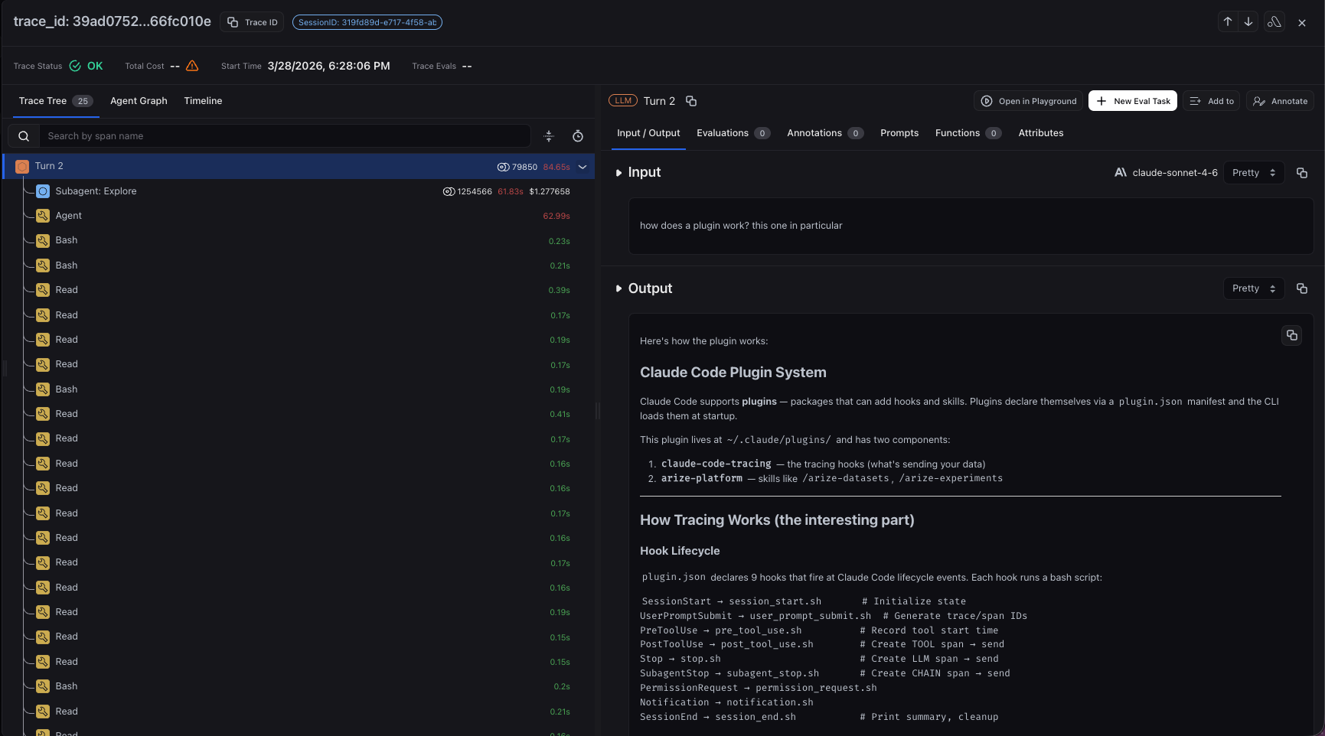Switch to the Trace Tree tab
The height and width of the screenshot is (736, 1325).
(x=55, y=101)
